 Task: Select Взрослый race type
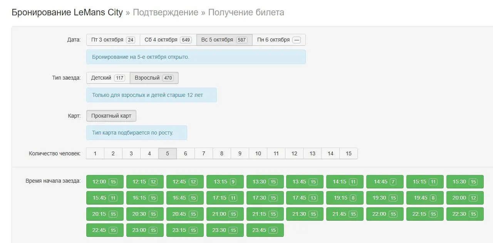point(154,78)
